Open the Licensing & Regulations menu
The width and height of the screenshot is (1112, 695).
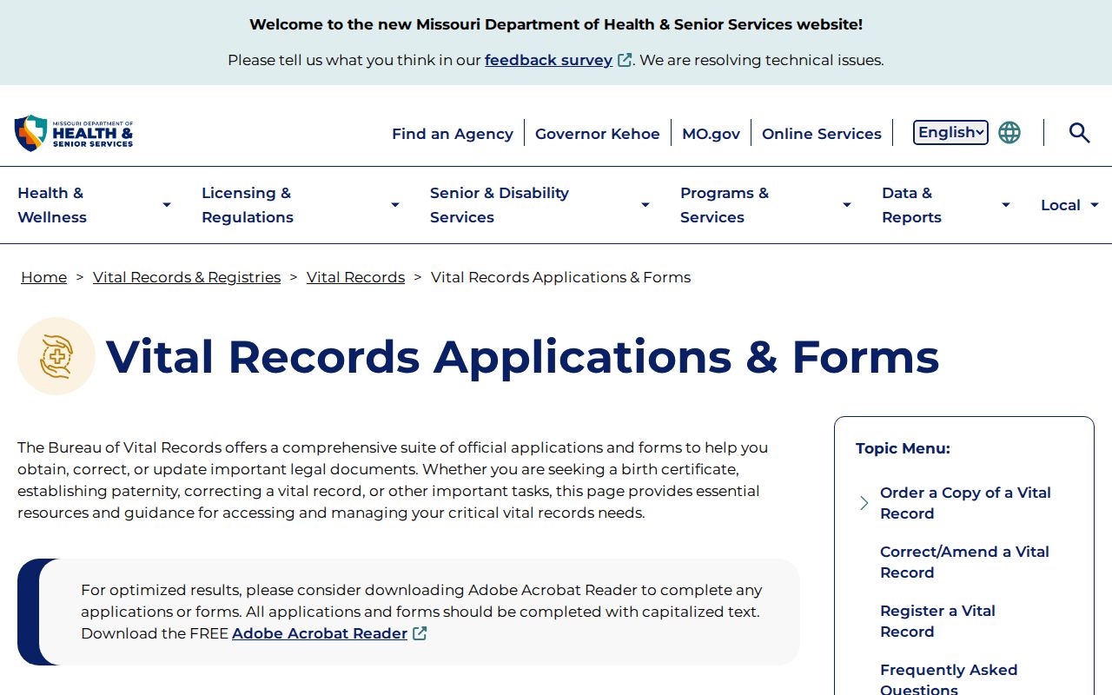pos(248,205)
